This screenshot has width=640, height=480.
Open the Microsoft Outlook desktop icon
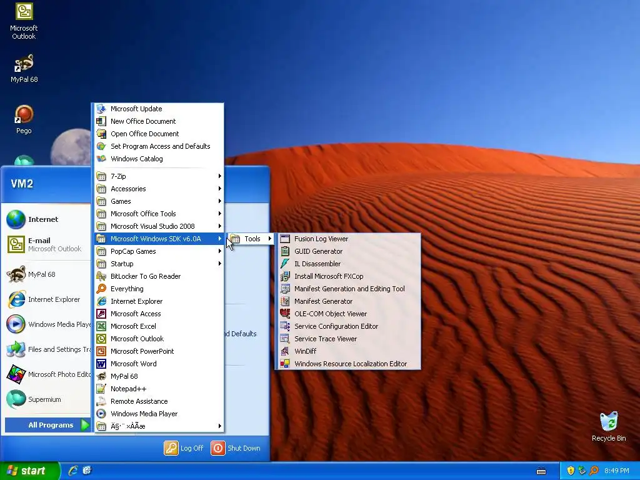tap(24, 21)
